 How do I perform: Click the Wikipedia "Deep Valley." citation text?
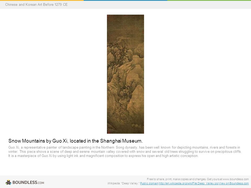(x=124, y=183)
